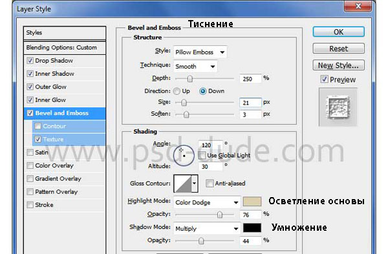The image size is (388, 254).
Task: Select Styles in the left panel
Action: pyautogui.click(x=65, y=33)
